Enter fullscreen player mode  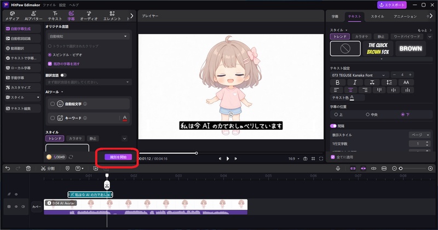coord(321,158)
